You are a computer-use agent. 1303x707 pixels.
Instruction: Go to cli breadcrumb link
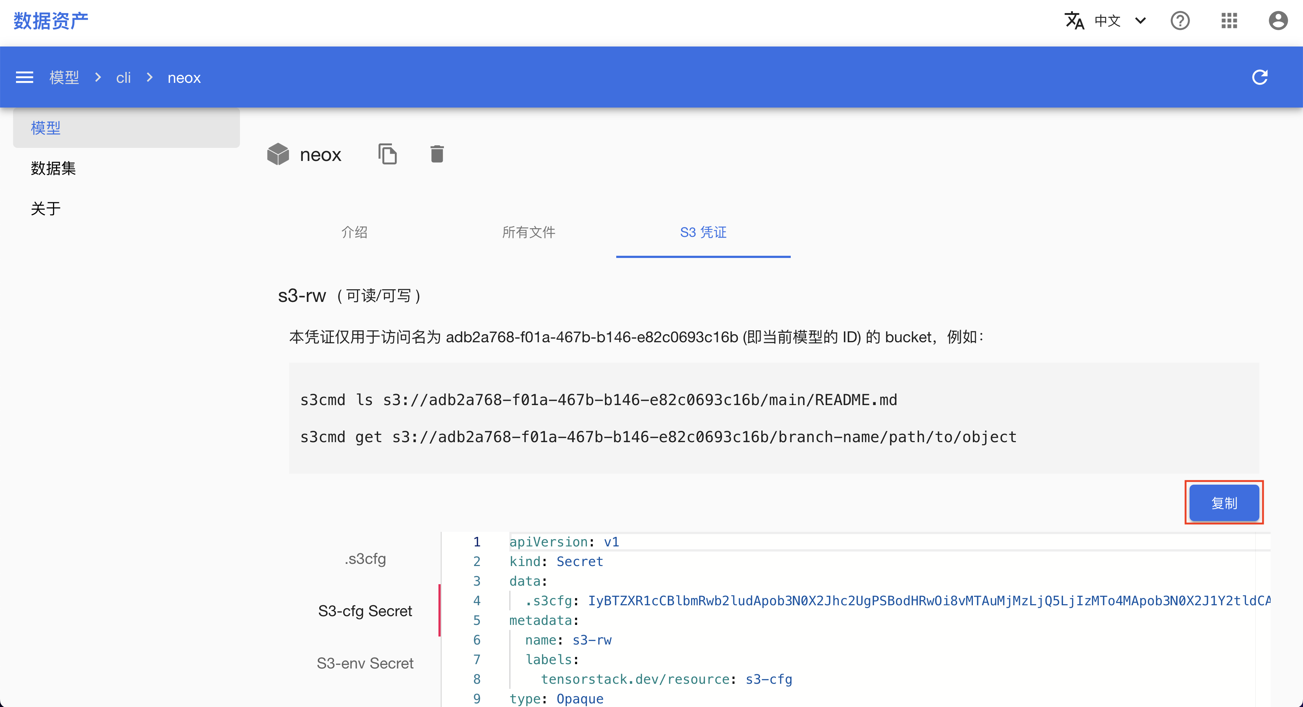(x=123, y=77)
